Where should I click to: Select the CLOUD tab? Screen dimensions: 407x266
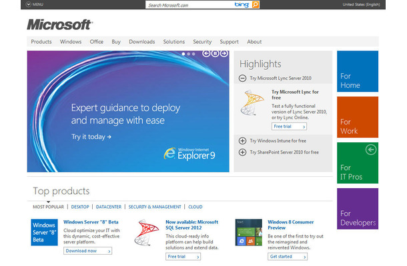coord(195,207)
